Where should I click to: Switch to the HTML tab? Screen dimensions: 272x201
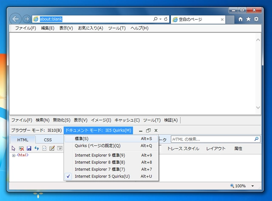pos(23,140)
